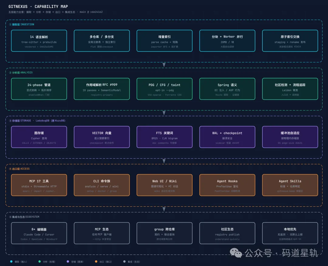The height and width of the screenshot is (266, 328).
Task: Click the 多仓库 / 多分支 card
Action: [102, 41]
